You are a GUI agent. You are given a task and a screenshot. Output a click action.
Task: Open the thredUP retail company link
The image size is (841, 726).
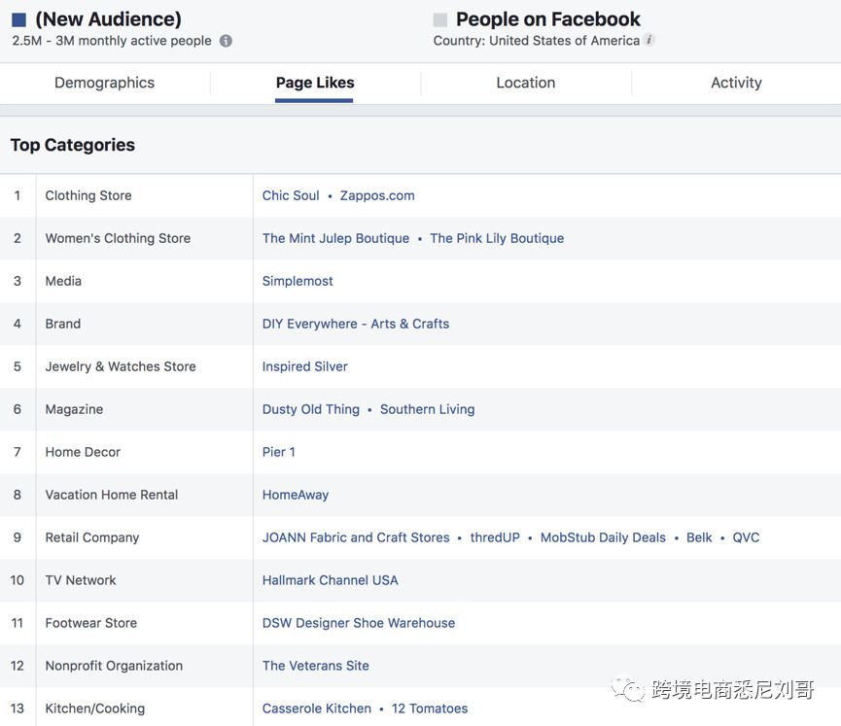tap(495, 537)
